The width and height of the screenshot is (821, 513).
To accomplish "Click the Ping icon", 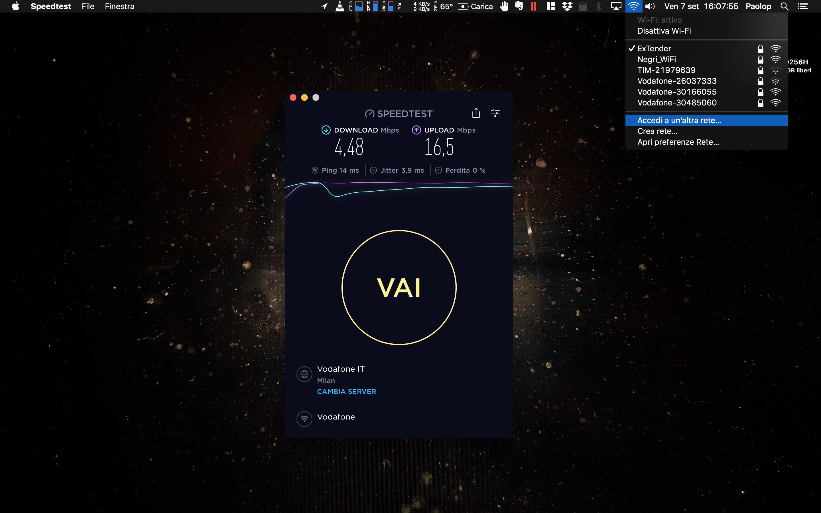I will click(x=315, y=170).
